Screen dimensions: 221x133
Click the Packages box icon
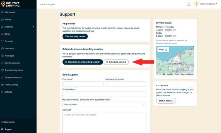pyautogui.click(x=2, y=56)
